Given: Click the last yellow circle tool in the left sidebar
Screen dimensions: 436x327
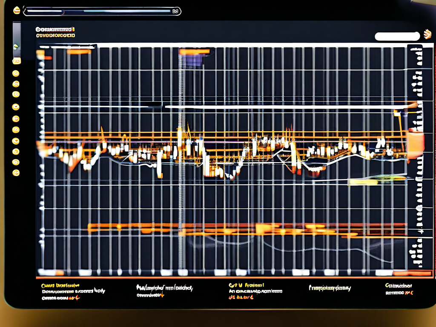Looking at the screenshot, I should [16, 172].
